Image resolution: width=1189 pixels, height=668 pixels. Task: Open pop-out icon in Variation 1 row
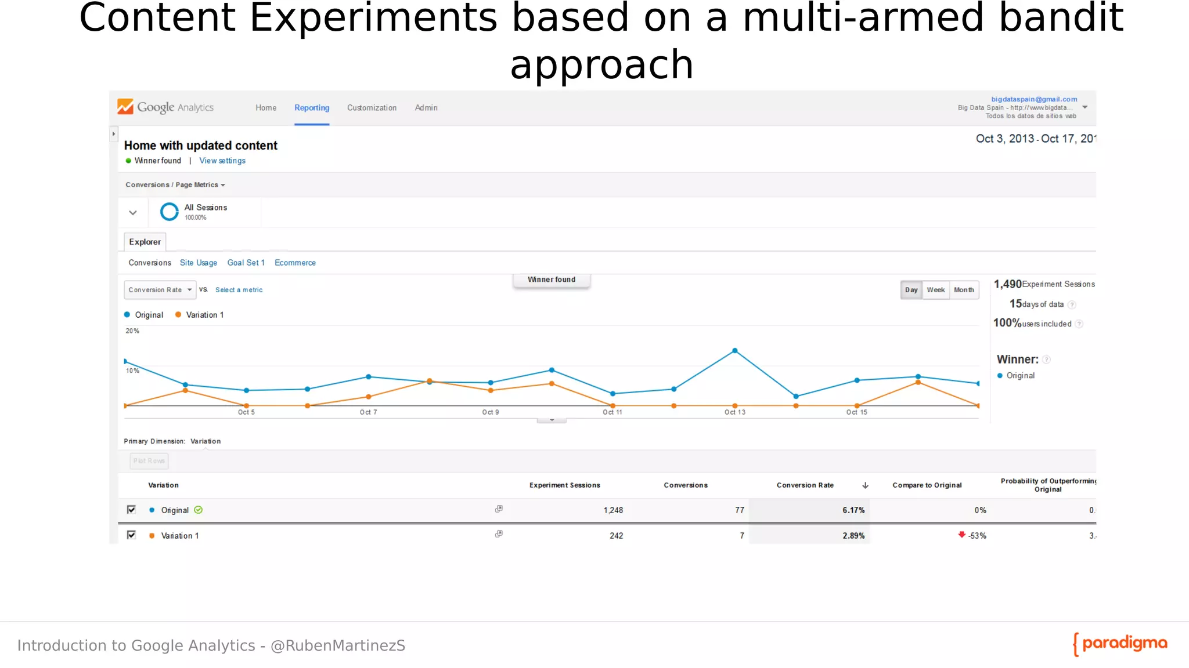pyautogui.click(x=499, y=533)
